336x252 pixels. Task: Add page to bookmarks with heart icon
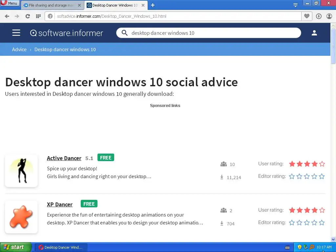point(307,16)
